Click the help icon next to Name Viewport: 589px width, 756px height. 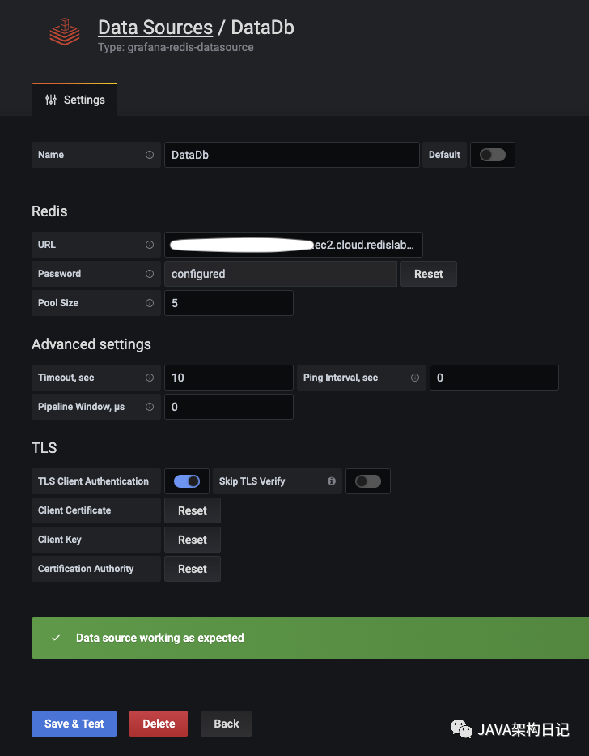tap(149, 155)
